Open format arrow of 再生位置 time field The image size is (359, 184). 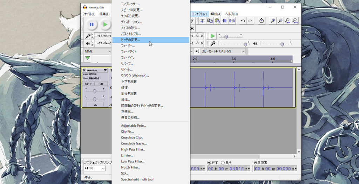pyautogui.click(x=296, y=169)
